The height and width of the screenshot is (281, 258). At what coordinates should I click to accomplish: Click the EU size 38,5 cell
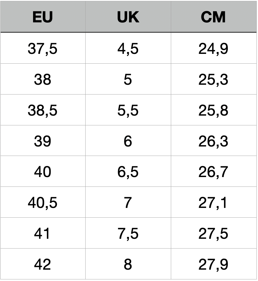click(42, 110)
